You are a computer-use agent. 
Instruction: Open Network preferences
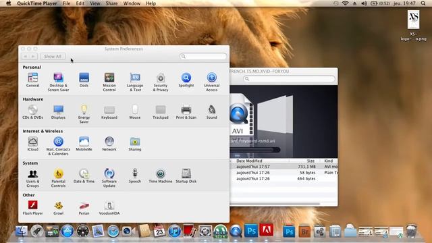tap(109, 144)
